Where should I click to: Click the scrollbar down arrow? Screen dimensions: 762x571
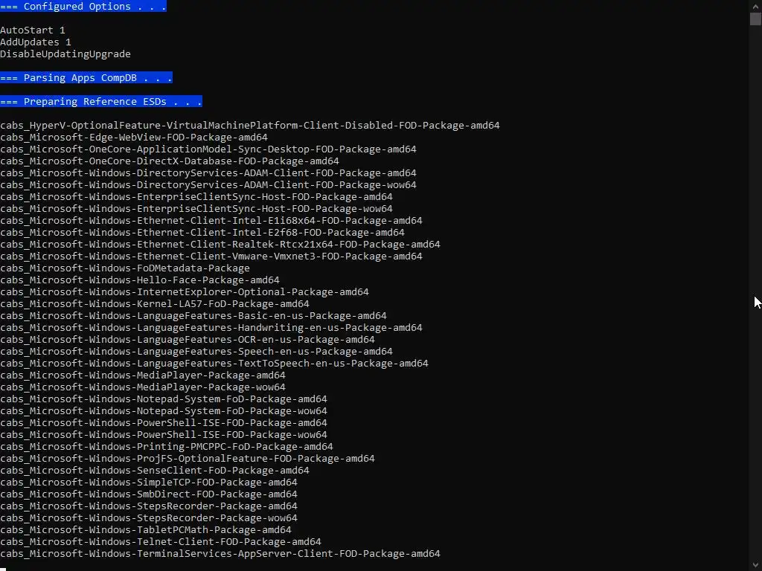tap(755, 565)
